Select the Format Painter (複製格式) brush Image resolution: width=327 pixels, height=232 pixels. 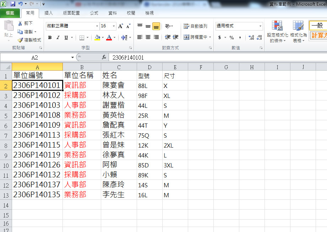pyautogui.click(x=20, y=40)
